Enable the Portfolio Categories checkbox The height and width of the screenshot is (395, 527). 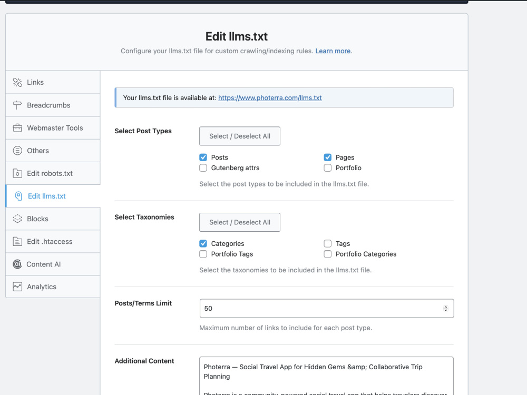tap(328, 254)
